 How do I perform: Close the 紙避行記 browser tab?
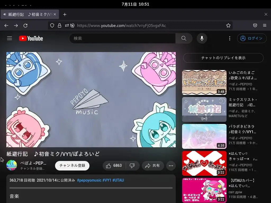pos(55,15)
